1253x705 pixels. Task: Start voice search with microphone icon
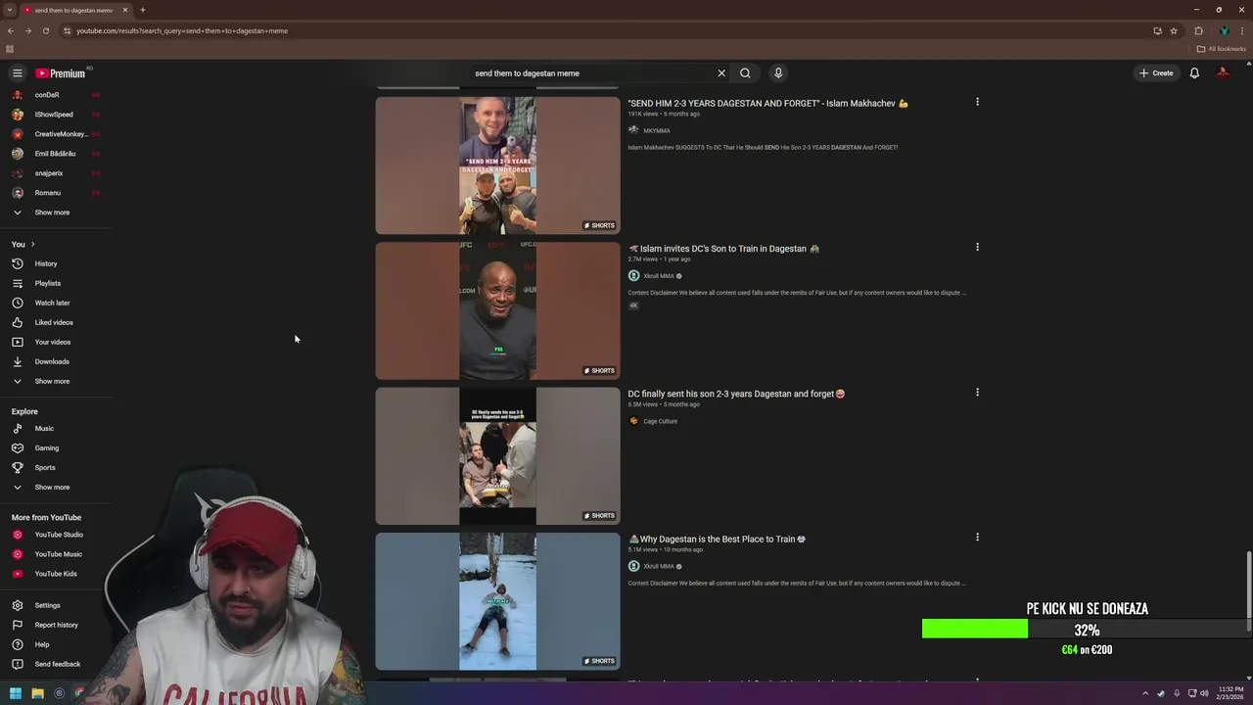(x=778, y=73)
